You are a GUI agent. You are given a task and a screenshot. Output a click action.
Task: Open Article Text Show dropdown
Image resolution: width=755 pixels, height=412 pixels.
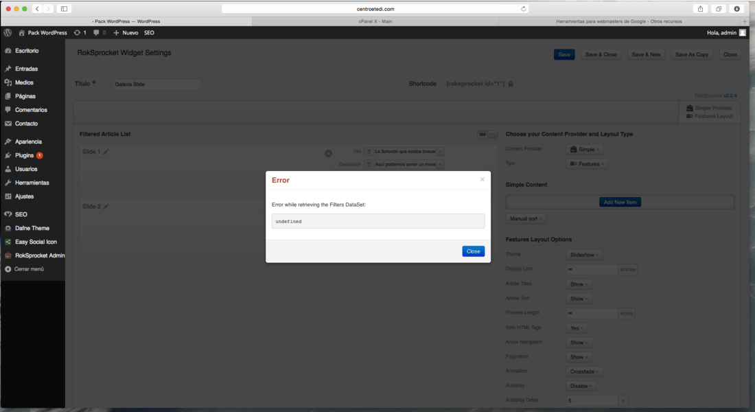[579, 299]
